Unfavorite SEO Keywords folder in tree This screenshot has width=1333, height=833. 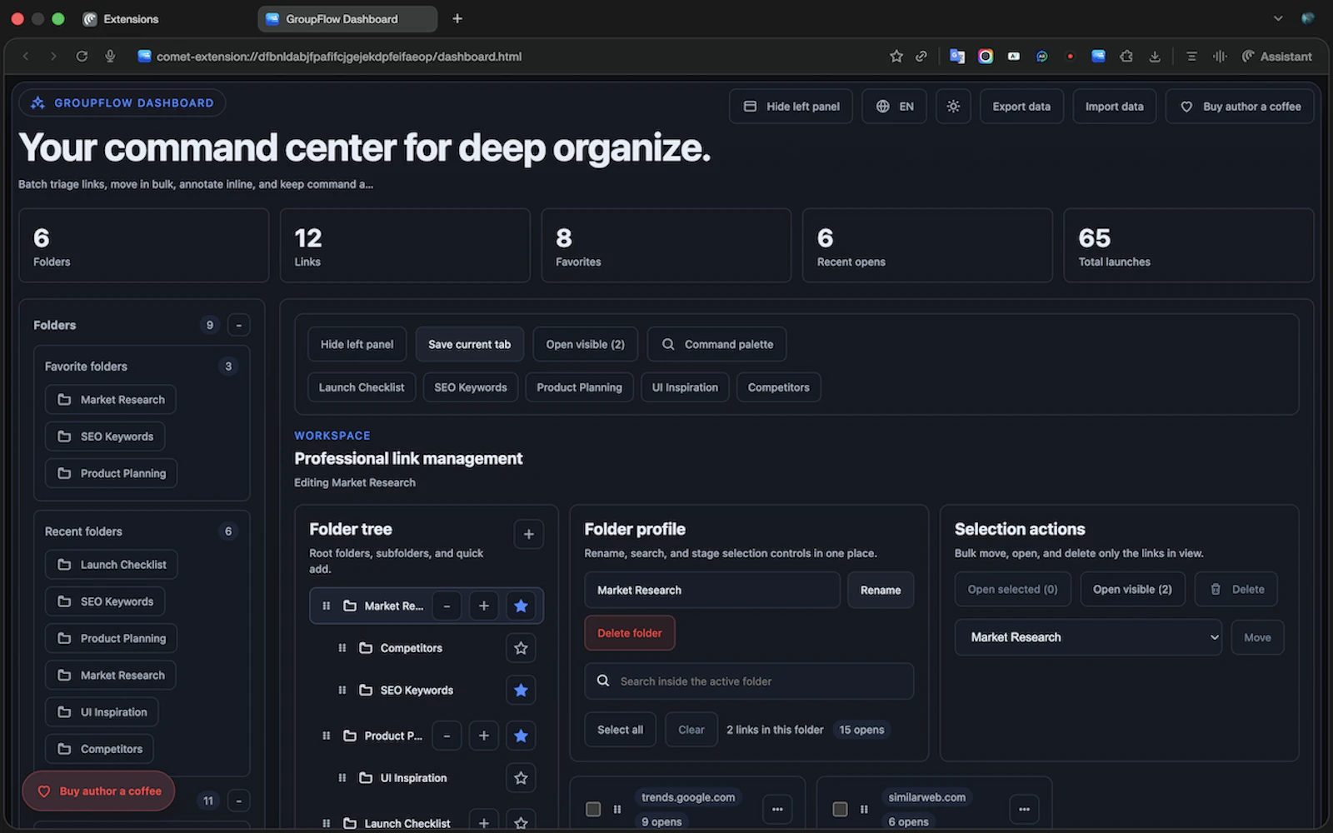pyautogui.click(x=521, y=690)
